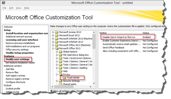Viewport: 171px width, 99px height.
Task: Click the Microsoft InfoPath 2013 (Machine) folder icon
Action: click(57, 39)
